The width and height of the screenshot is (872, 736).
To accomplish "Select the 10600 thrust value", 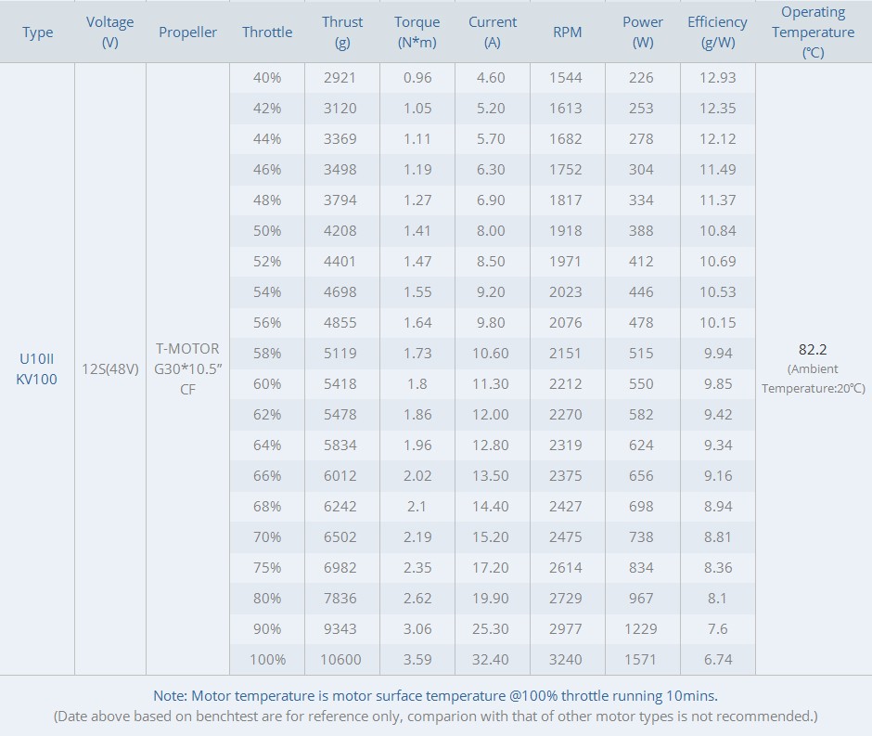I will coord(342,660).
